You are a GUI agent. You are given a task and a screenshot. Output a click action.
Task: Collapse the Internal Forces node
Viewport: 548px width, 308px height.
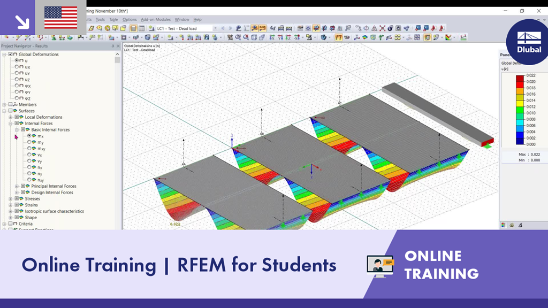click(11, 124)
